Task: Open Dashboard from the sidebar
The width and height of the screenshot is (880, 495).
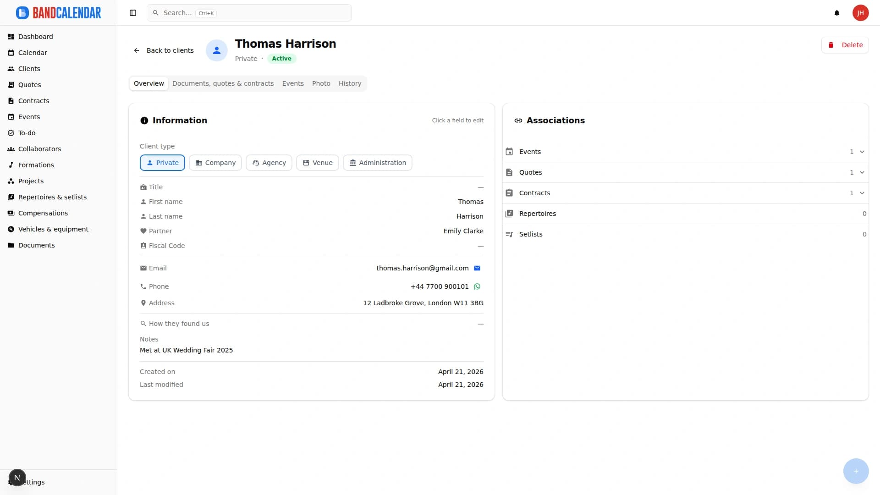Action: [59, 37]
